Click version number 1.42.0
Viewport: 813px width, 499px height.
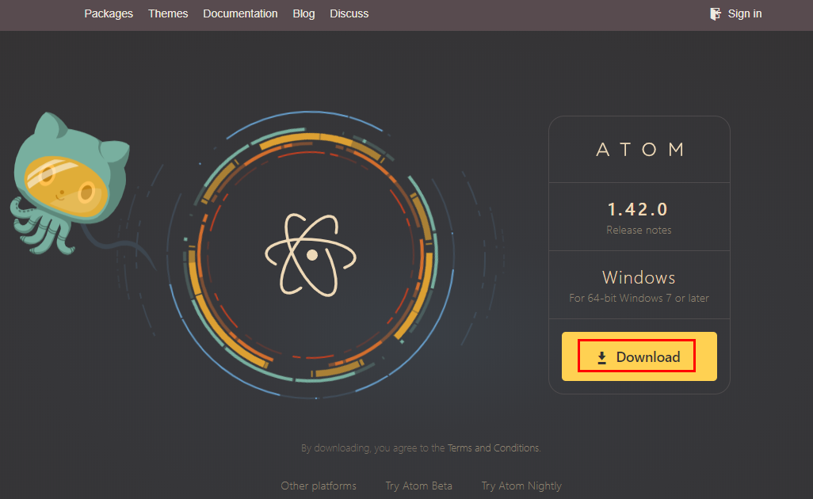638,209
